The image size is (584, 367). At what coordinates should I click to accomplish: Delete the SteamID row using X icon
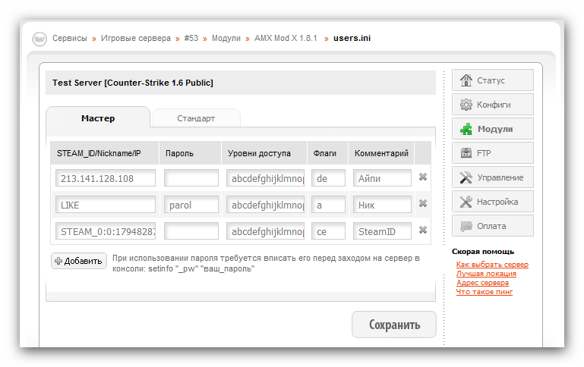[x=423, y=231]
